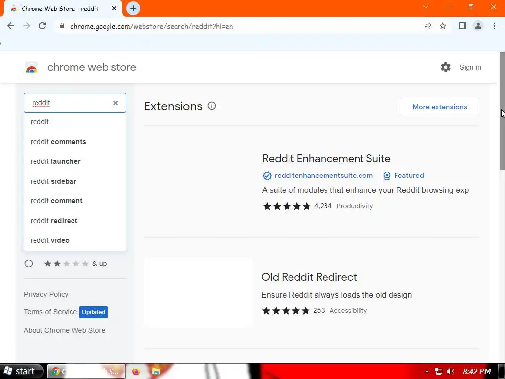Click the browser address bar URL
This screenshot has height=379, width=505.
click(151, 26)
